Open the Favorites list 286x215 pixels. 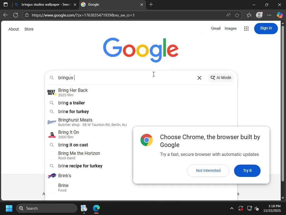(249, 15)
